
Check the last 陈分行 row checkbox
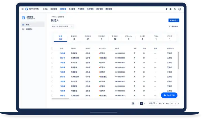pyautogui.click(x=52, y=96)
